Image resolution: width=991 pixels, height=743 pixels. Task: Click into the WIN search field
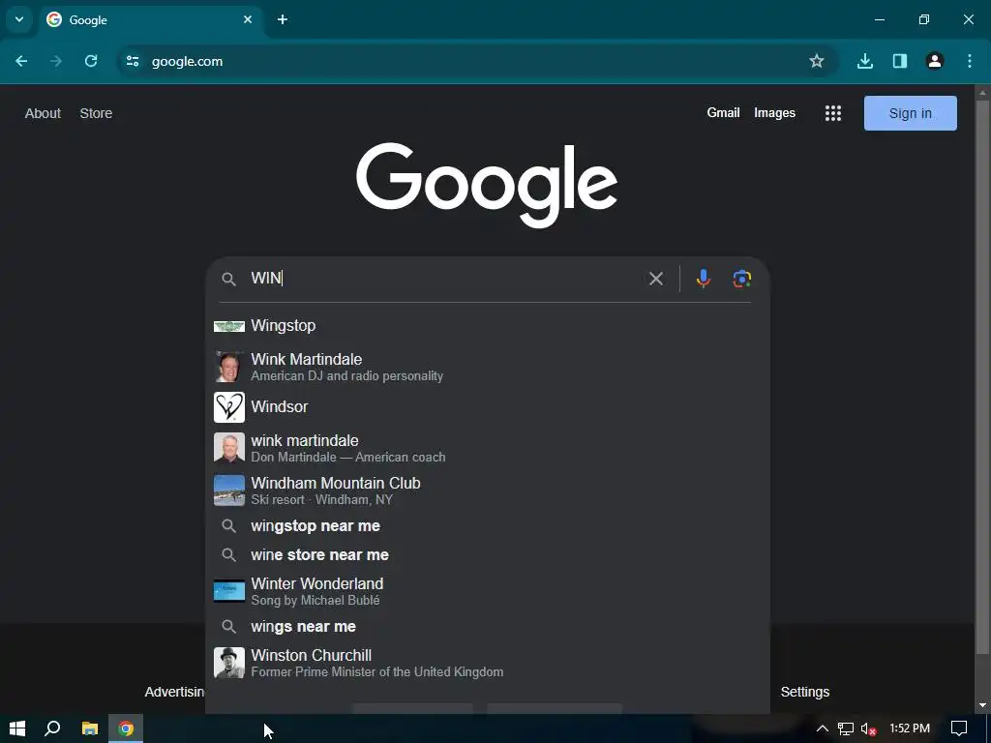(x=442, y=279)
